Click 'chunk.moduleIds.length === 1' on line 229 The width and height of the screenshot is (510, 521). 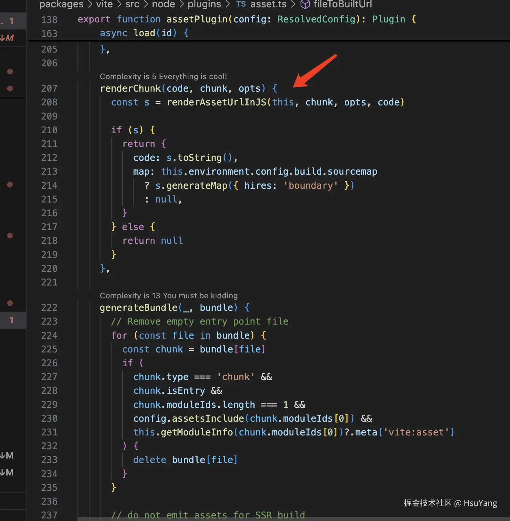click(211, 405)
